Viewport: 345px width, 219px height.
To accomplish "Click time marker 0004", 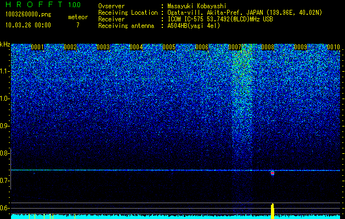I will tap(136, 47).
